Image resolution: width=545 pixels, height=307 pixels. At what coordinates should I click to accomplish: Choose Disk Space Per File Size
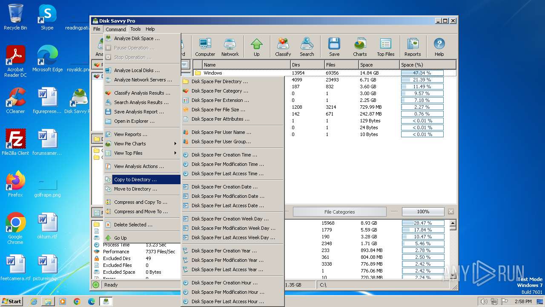click(x=232, y=110)
